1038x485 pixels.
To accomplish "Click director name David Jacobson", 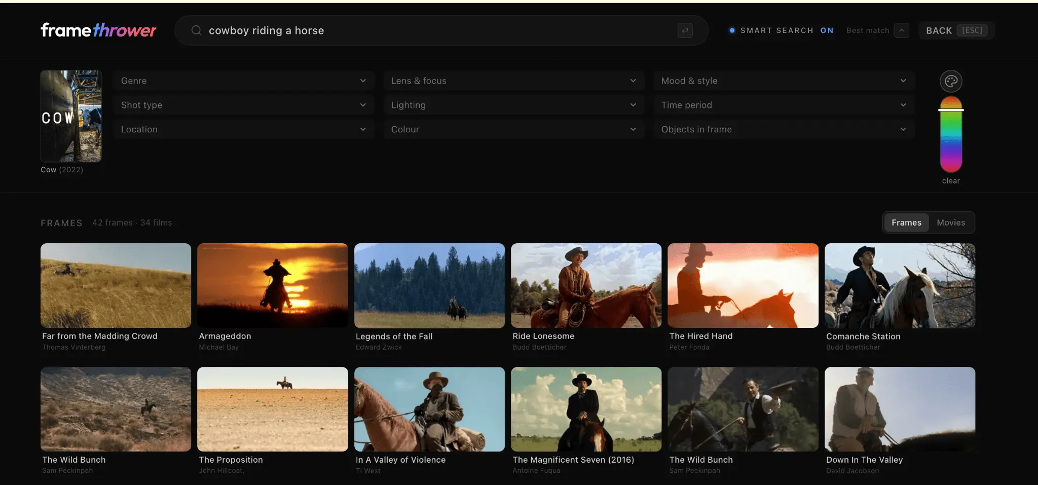I will (852, 471).
